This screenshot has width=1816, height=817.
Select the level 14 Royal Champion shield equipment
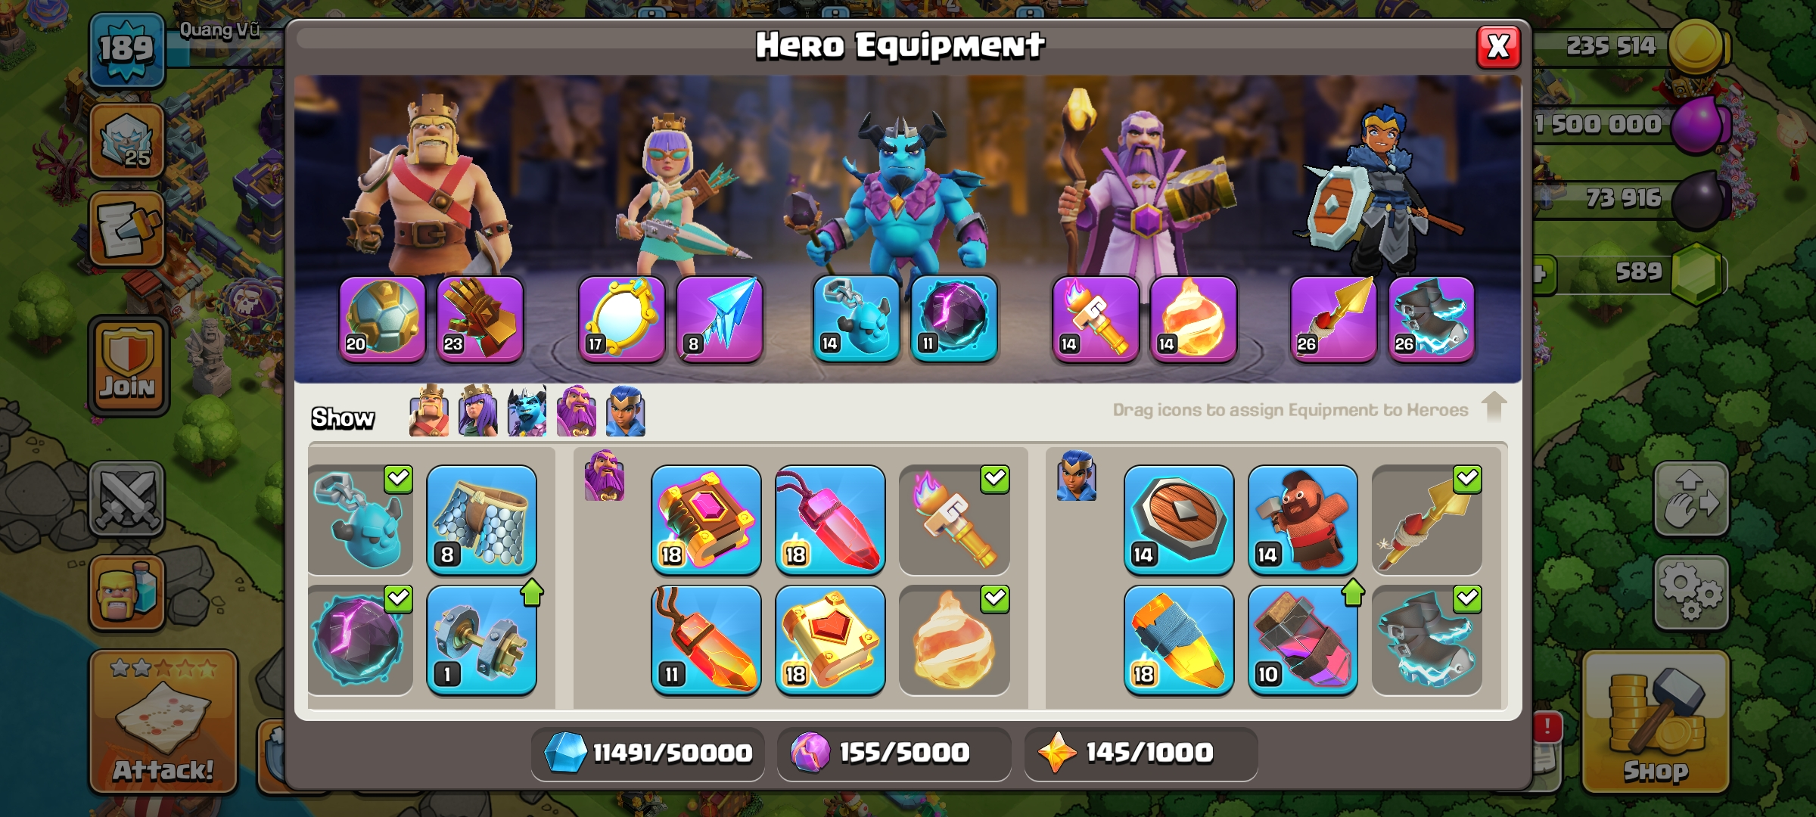pos(1179,520)
